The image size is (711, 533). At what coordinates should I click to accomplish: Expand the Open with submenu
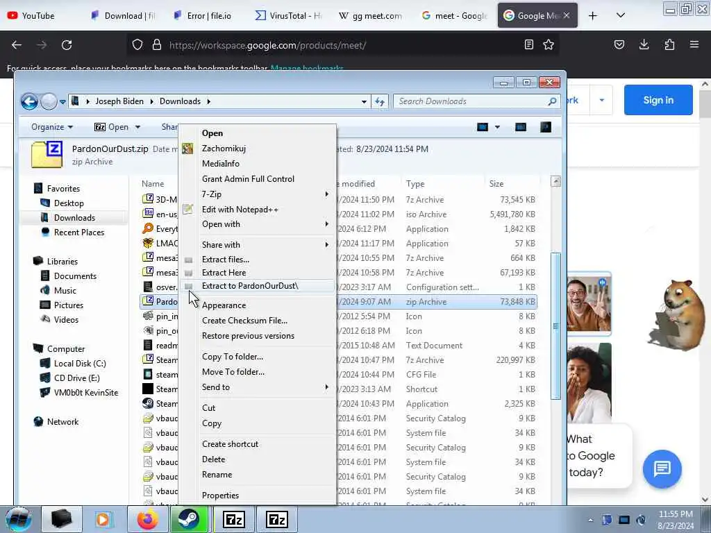pyautogui.click(x=258, y=224)
